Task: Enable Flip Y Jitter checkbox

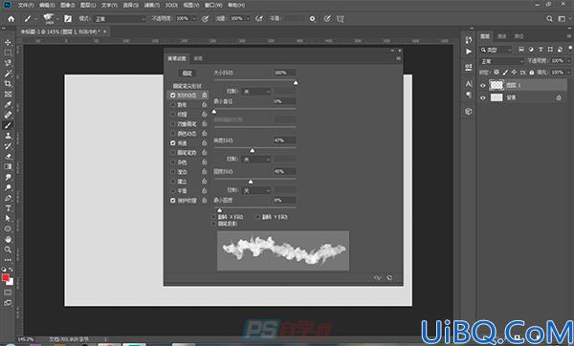Action: (x=257, y=217)
